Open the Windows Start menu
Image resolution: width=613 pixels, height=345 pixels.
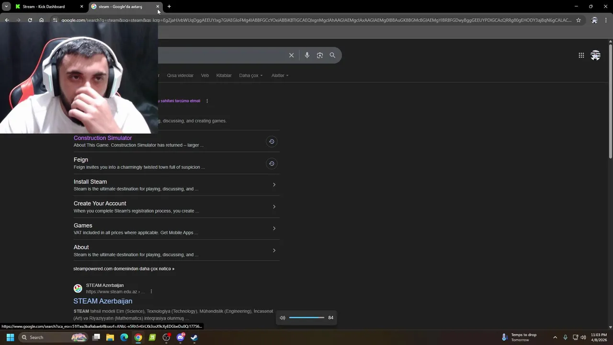(10, 337)
